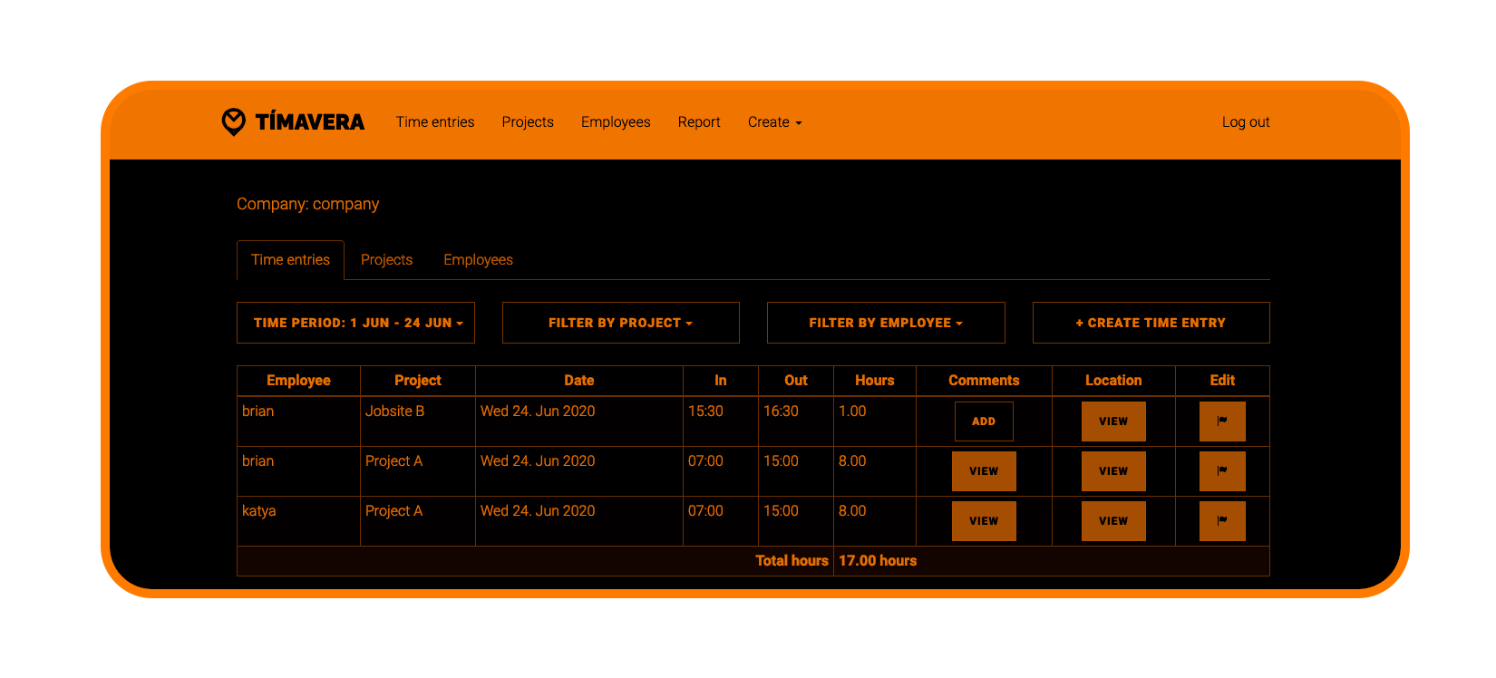Click the Create Time Entry button
This screenshot has height=678, width=1496.
click(1151, 323)
